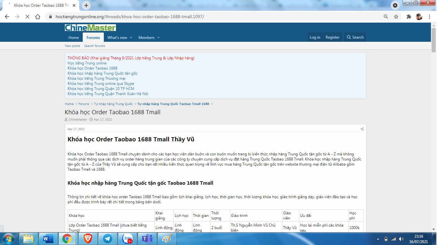Stop the page from loading
This screenshot has width=437, height=245.
27,17
